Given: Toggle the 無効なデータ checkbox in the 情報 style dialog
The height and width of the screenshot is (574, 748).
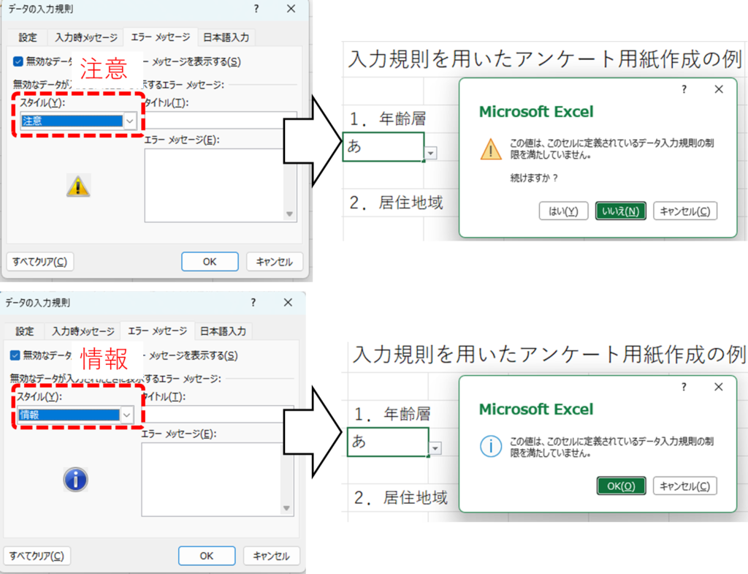Looking at the screenshot, I should pos(15,355).
